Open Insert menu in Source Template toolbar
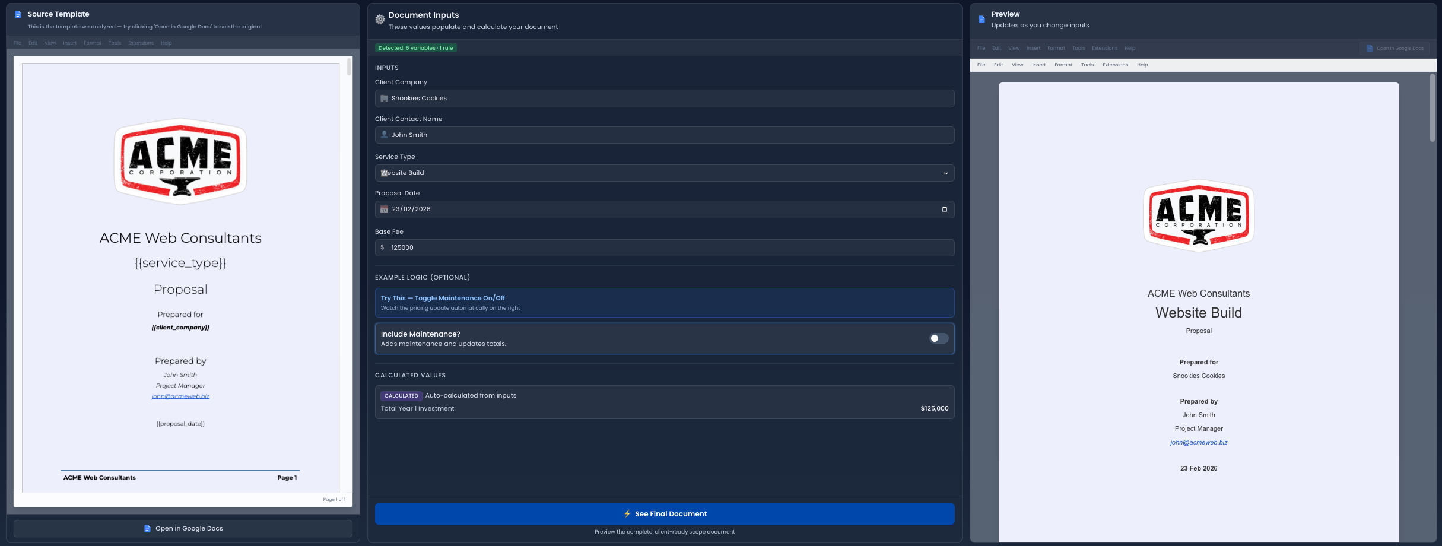The height and width of the screenshot is (546, 1442). coord(70,43)
